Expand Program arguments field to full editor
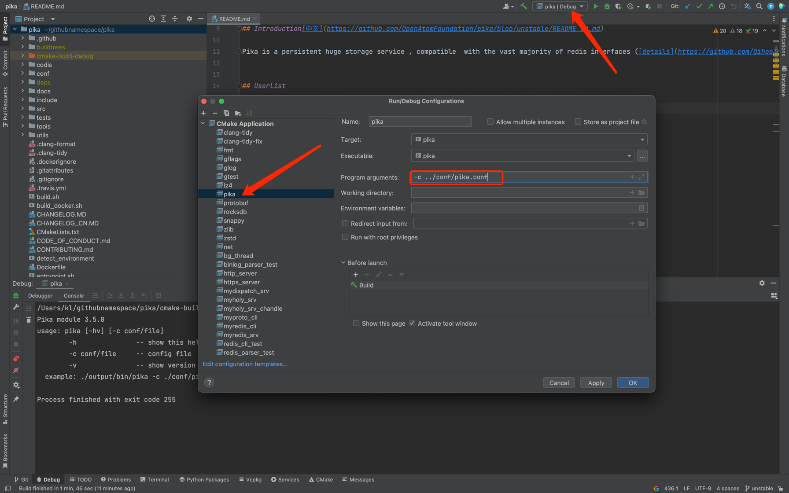This screenshot has height=493, width=789. tap(642, 177)
